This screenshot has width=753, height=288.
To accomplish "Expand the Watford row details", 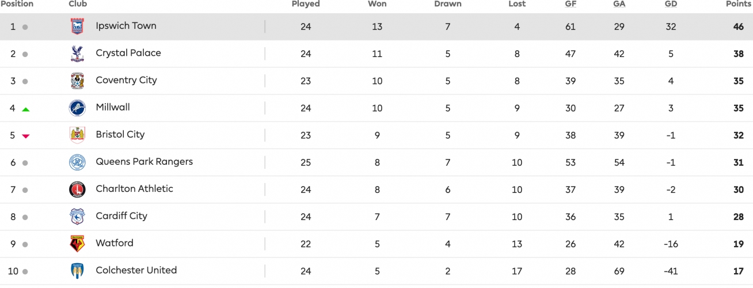I will [377, 244].
